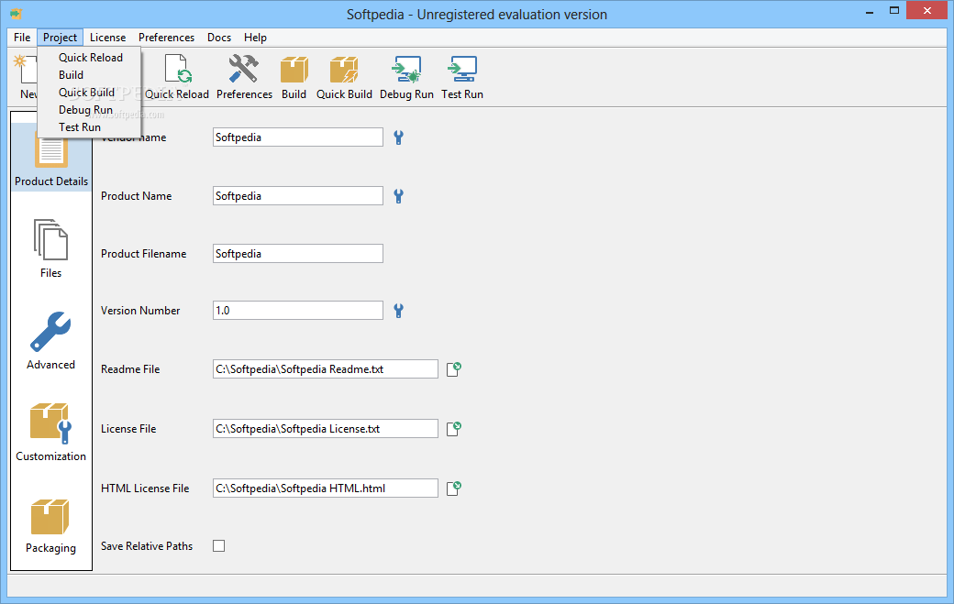Open the Docs menu
Screen dimensions: 954x604
[219, 37]
